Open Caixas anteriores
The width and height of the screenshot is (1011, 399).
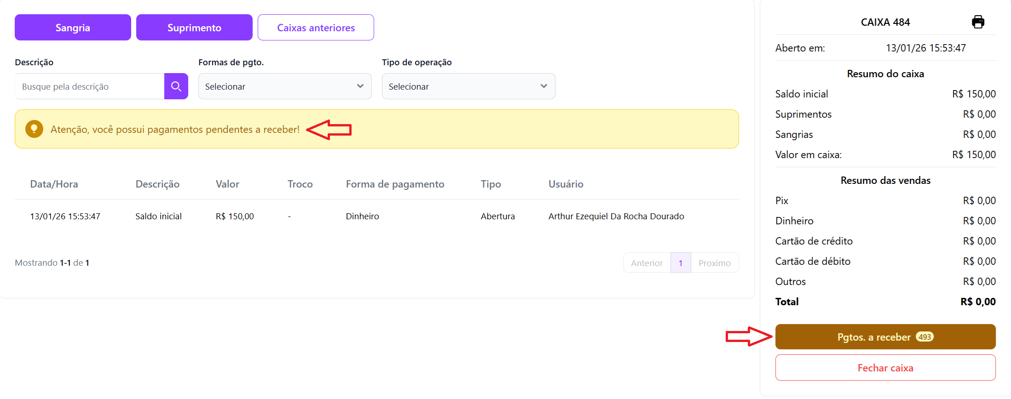point(316,28)
